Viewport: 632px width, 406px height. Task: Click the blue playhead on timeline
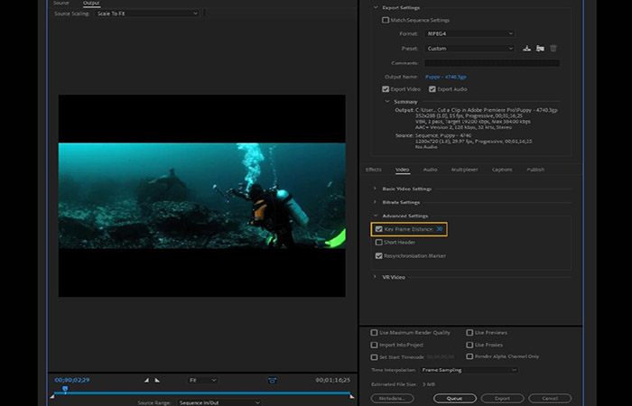[65, 389]
